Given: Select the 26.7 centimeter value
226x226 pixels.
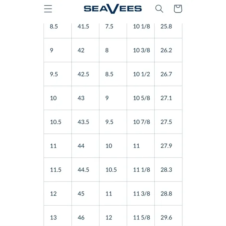Looking at the screenshot, I should click(168, 74).
